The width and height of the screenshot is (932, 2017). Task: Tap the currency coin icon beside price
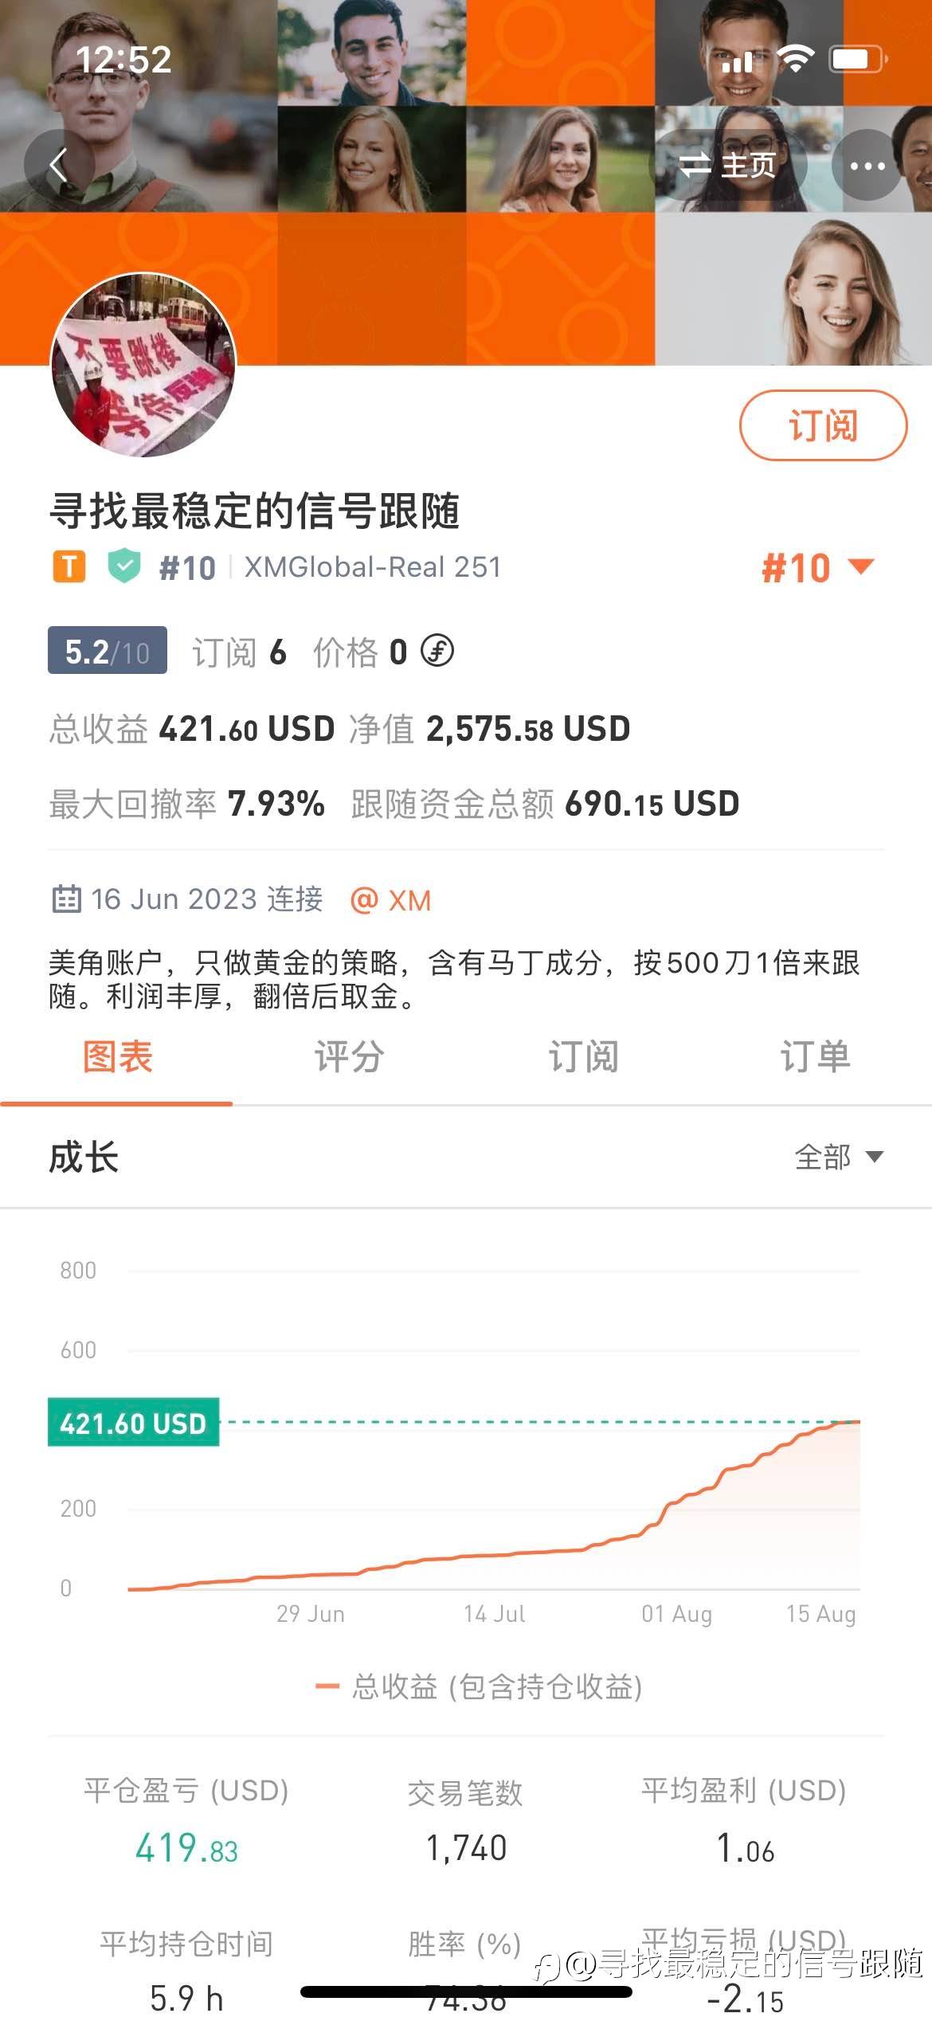(x=437, y=652)
